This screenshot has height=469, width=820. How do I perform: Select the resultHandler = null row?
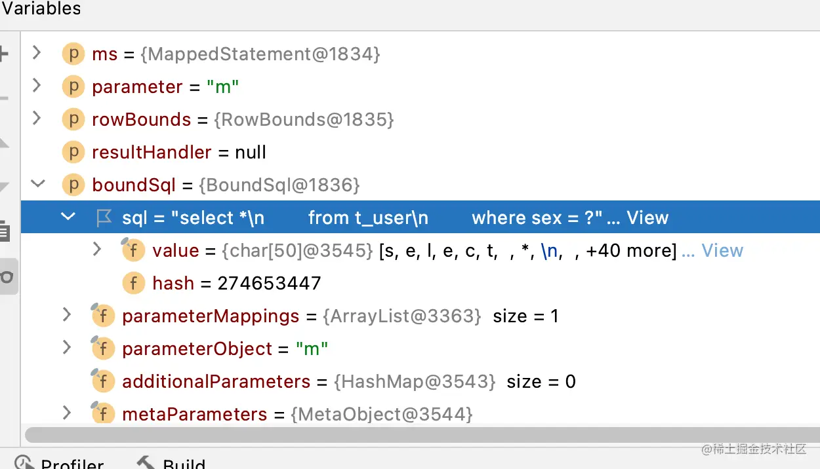click(420, 152)
